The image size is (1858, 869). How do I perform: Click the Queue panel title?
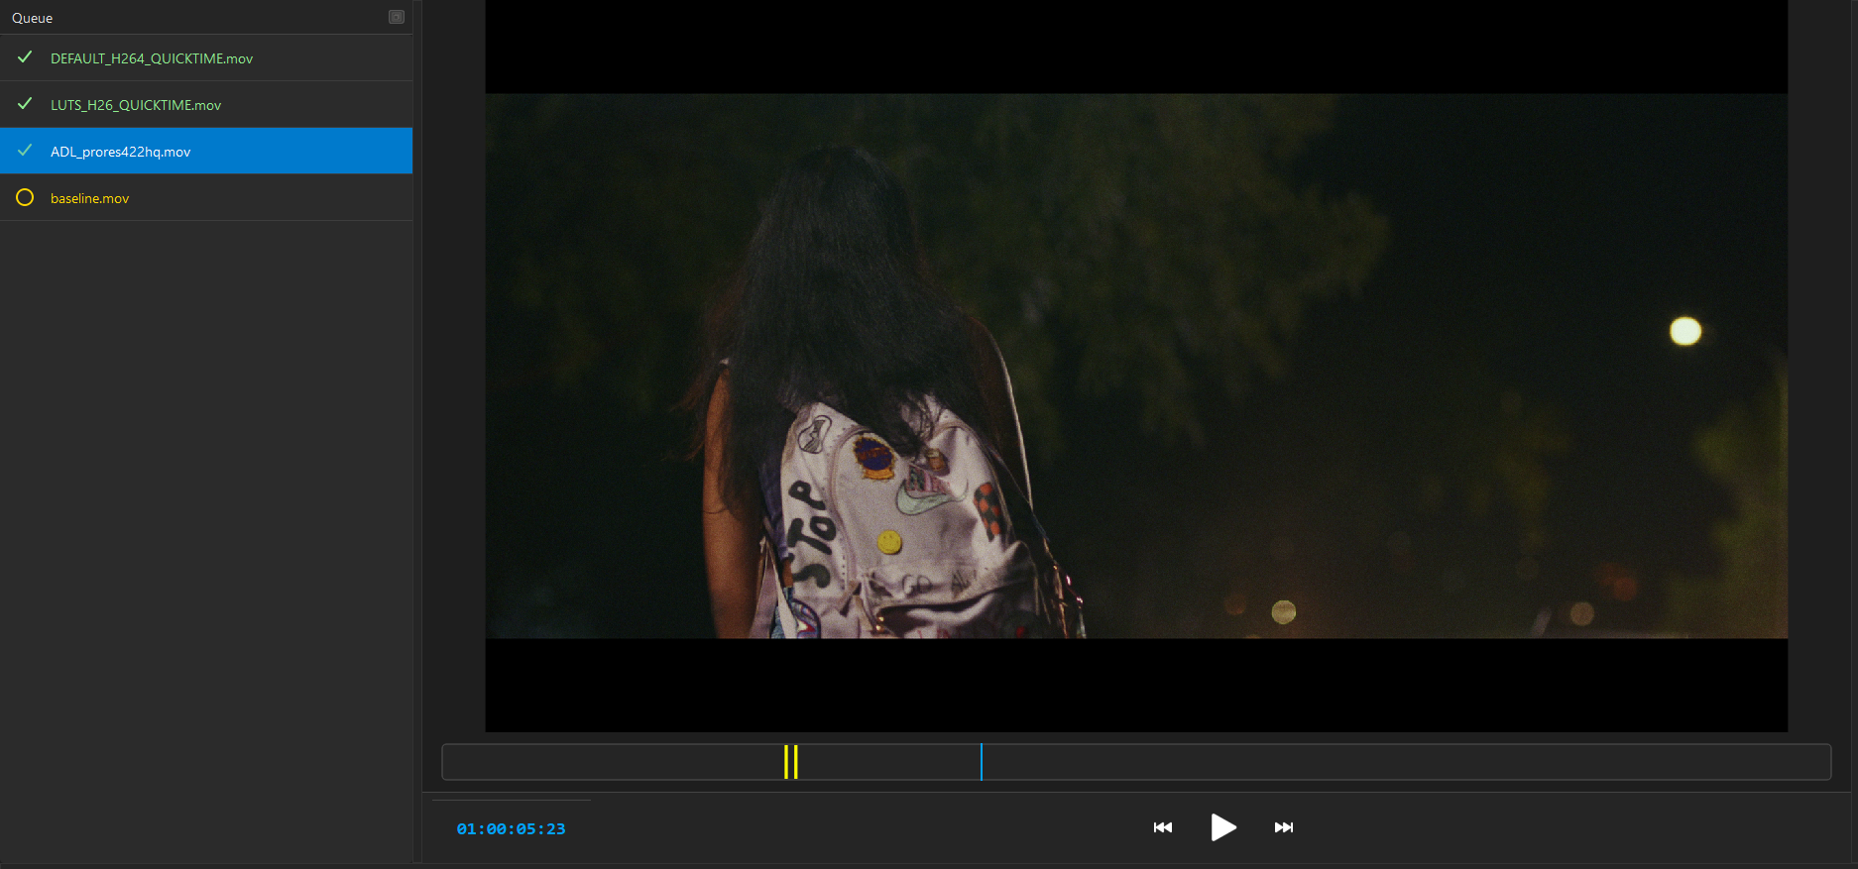[x=33, y=18]
